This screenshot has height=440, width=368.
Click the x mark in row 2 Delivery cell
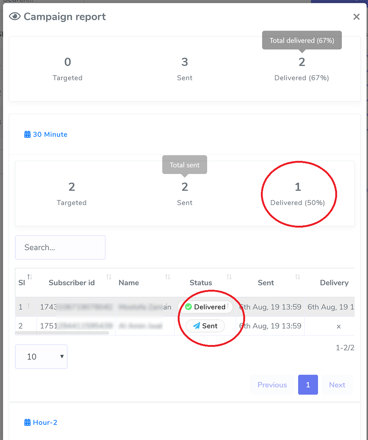point(339,326)
